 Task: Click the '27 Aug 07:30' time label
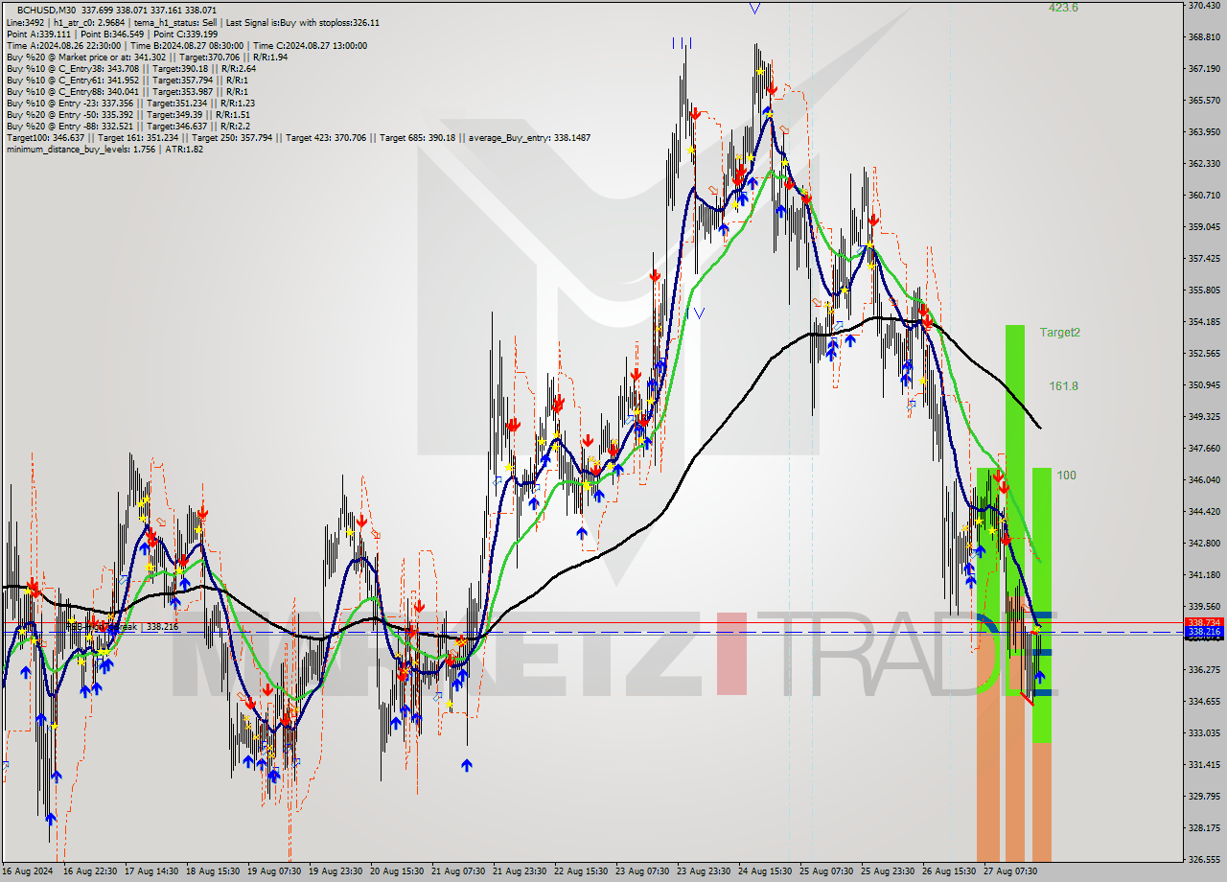[1010, 871]
